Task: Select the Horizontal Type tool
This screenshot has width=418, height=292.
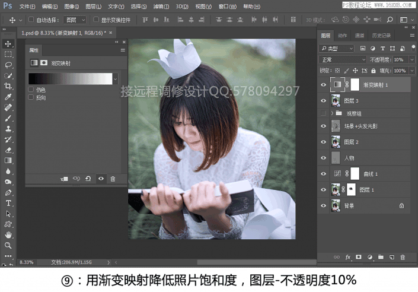Action: point(8,203)
